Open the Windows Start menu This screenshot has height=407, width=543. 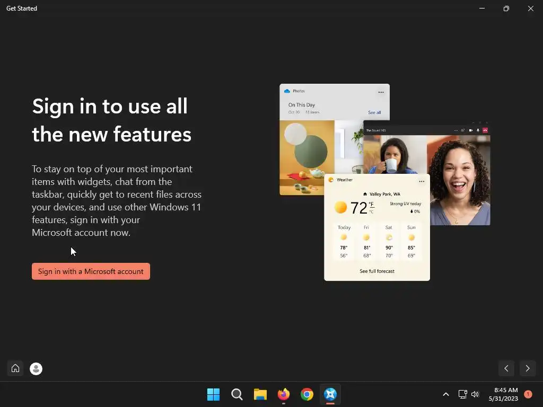pos(213,394)
